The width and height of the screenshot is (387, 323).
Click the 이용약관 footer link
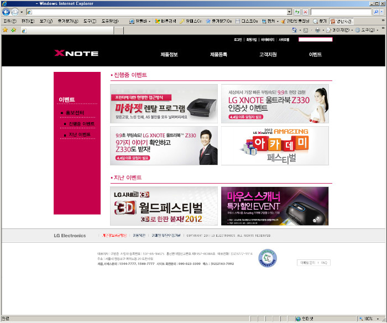click(x=139, y=235)
